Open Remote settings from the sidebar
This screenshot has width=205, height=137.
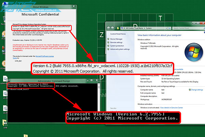116,42
